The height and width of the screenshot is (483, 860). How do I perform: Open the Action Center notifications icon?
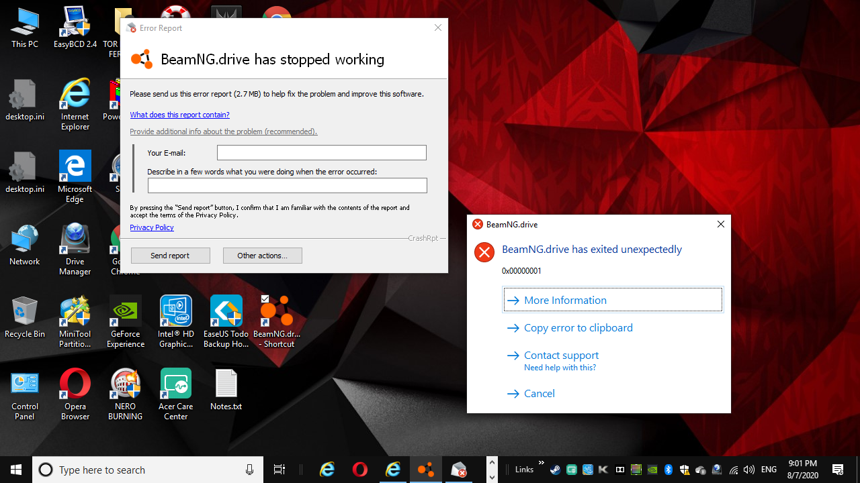coord(838,470)
